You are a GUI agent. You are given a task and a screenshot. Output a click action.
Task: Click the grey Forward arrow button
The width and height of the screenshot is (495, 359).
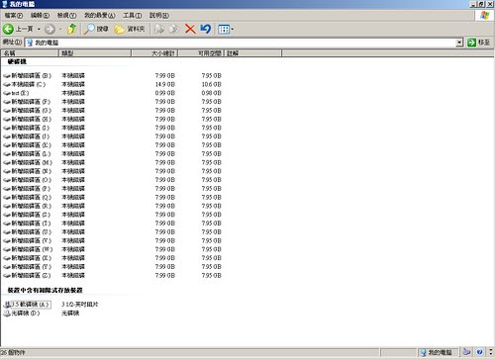[49, 29]
